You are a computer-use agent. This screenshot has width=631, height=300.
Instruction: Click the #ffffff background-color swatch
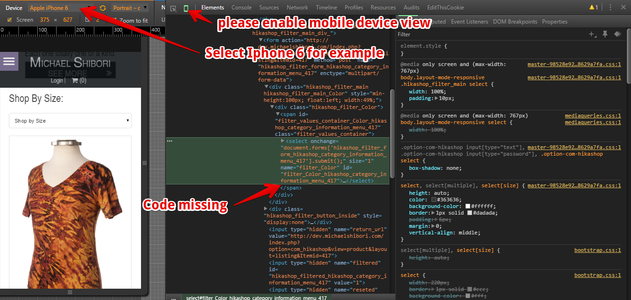pos(468,206)
